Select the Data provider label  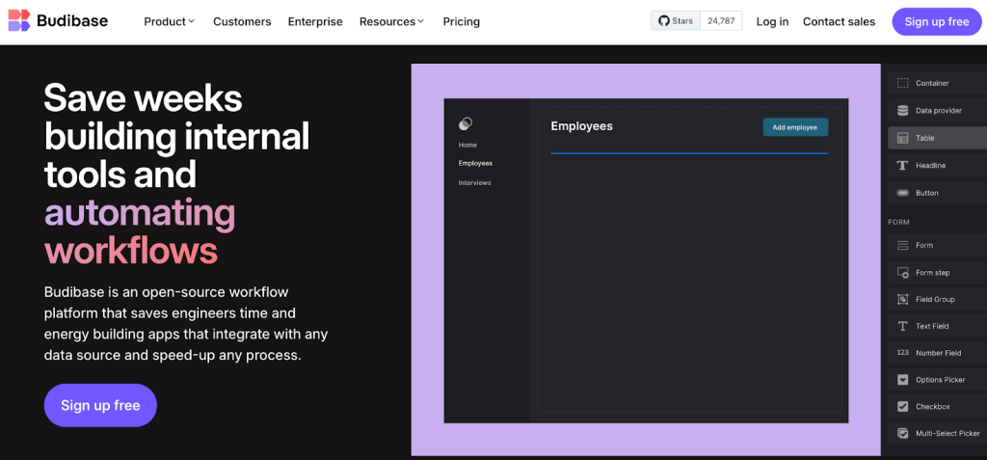[x=939, y=111]
